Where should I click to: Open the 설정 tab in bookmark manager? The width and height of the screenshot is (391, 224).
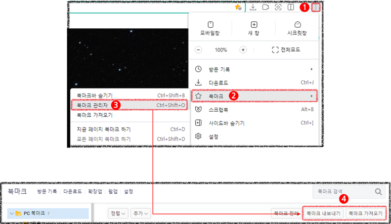pos(128,191)
